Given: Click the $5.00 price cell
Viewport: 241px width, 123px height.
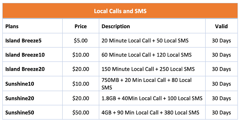Looking at the screenshot, I should click(x=81, y=40).
